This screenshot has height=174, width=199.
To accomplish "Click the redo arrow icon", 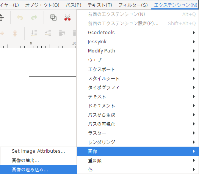I will tap(34, 17).
